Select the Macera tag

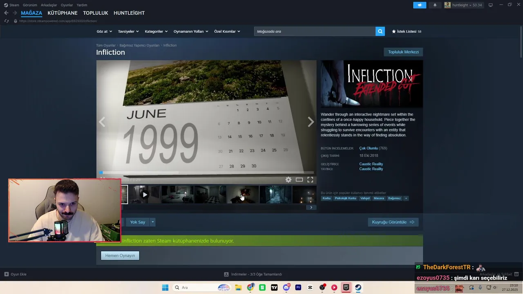(379, 198)
